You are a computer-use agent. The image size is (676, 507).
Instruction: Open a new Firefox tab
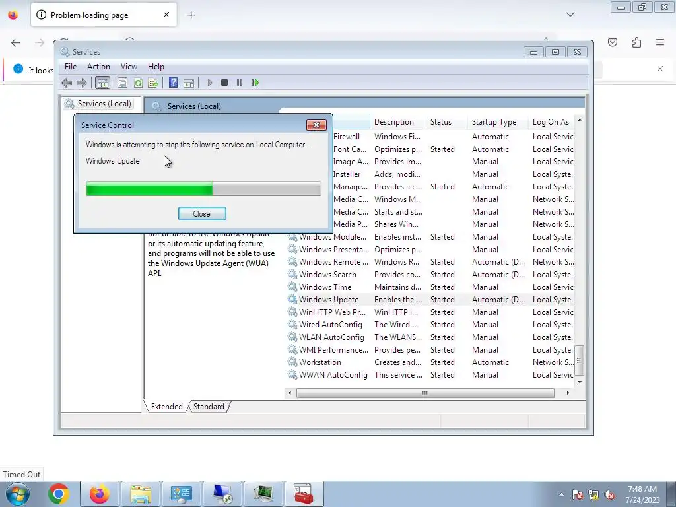(191, 15)
